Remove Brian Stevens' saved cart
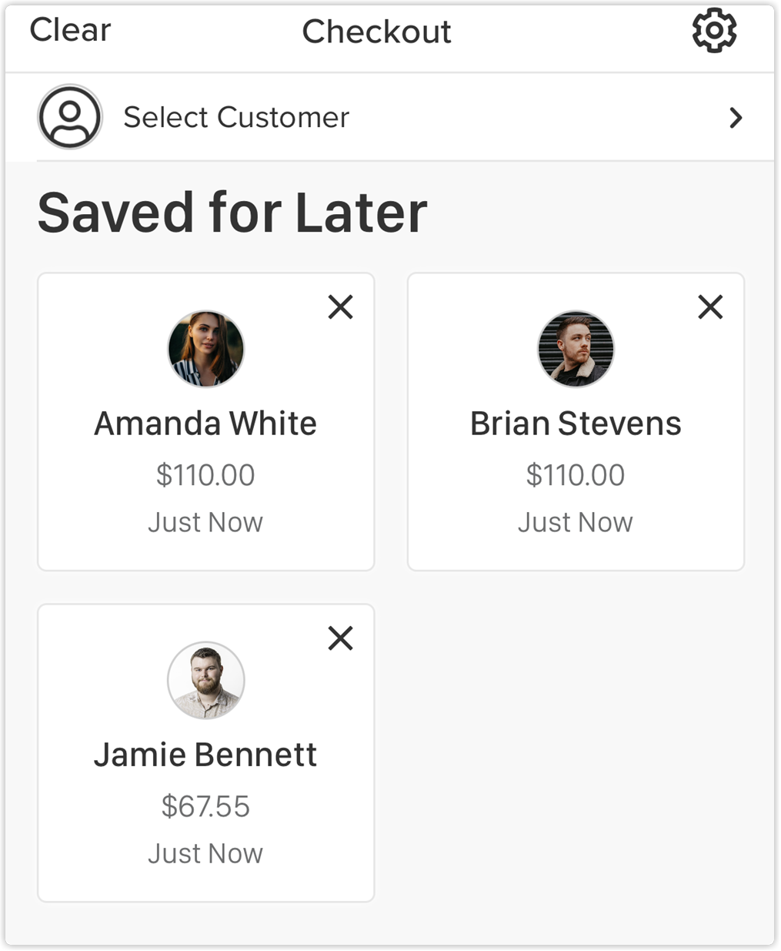The width and height of the screenshot is (781, 951). pos(710,307)
